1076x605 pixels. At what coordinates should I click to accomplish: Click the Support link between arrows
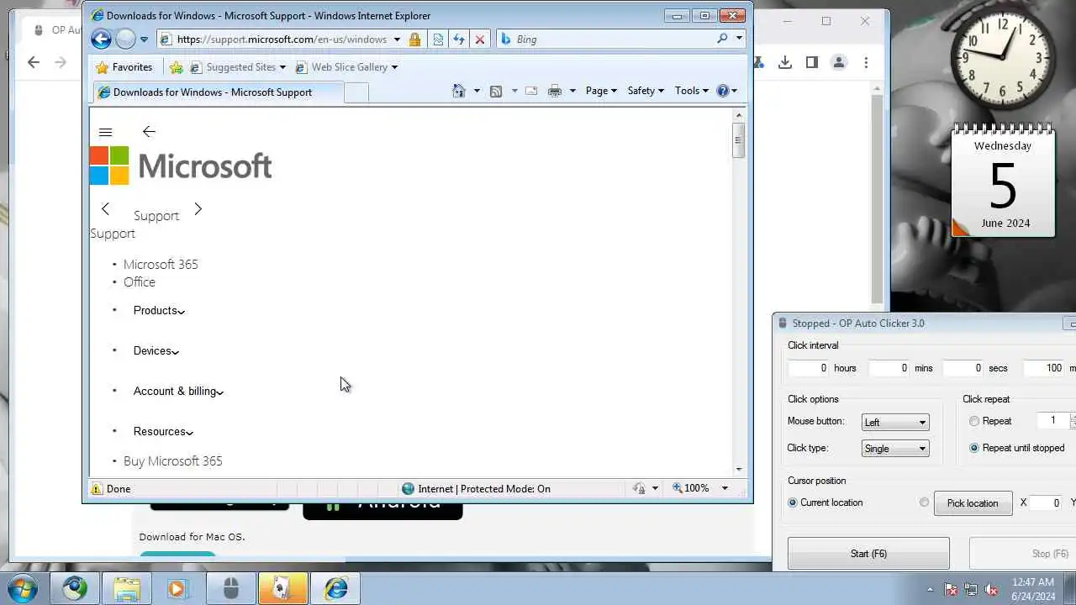(x=156, y=215)
